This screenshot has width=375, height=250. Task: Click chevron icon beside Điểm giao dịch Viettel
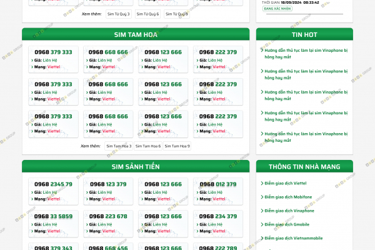pyautogui.click(x=262, y=183)
